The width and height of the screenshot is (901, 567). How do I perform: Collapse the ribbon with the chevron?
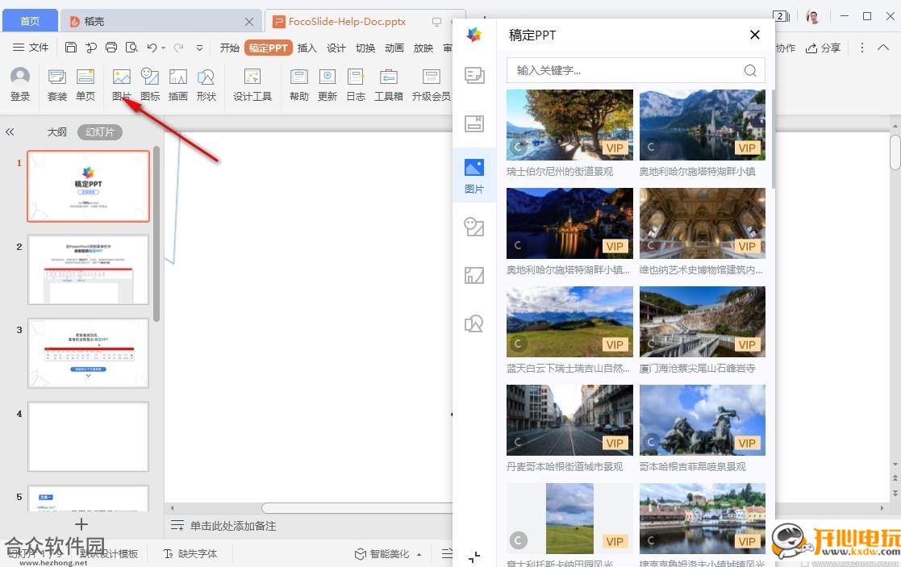(883, 48)
